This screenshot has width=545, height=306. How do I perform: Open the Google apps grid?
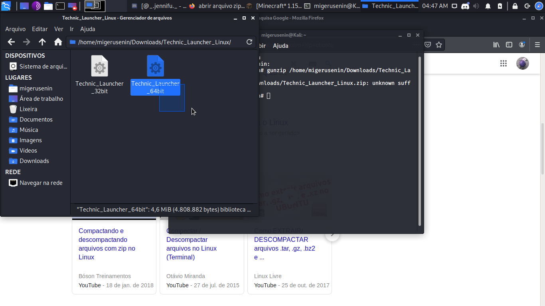(x=504, y=63)
